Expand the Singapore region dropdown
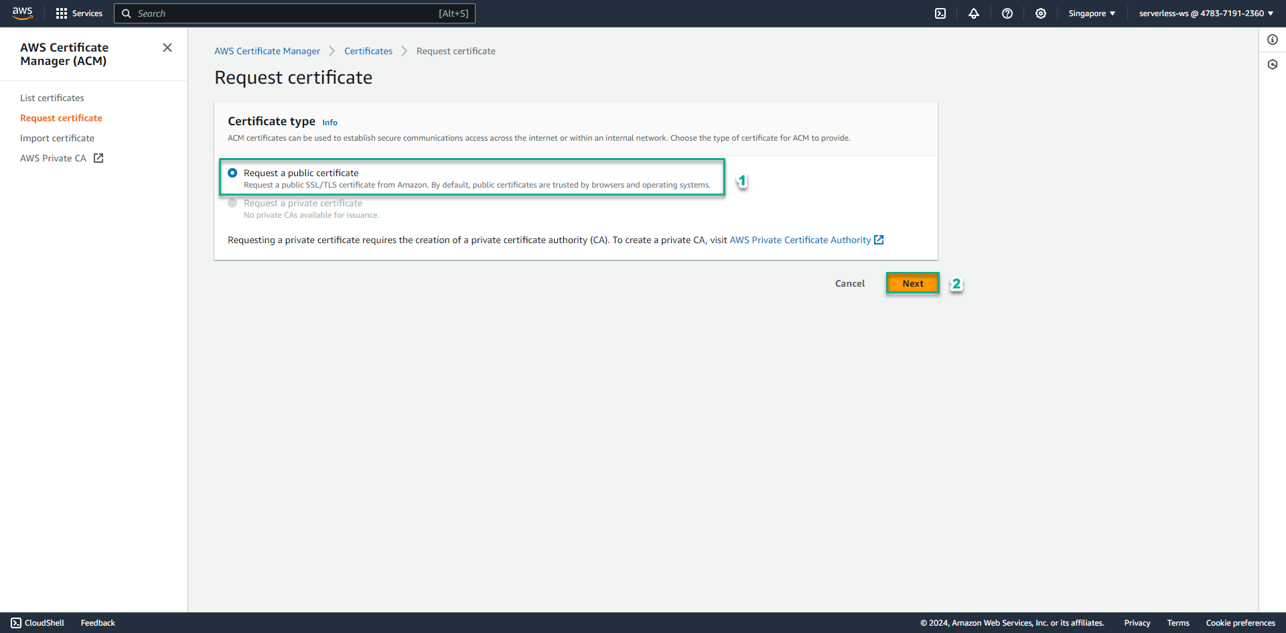 (x=1092, y=13)
